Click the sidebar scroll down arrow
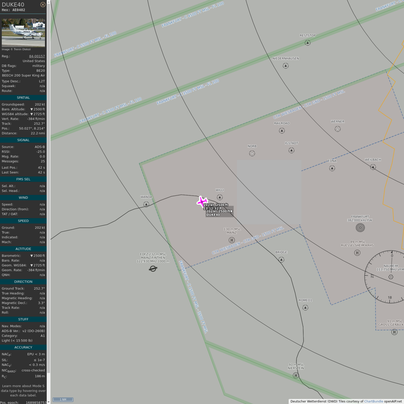 [49, 402]
